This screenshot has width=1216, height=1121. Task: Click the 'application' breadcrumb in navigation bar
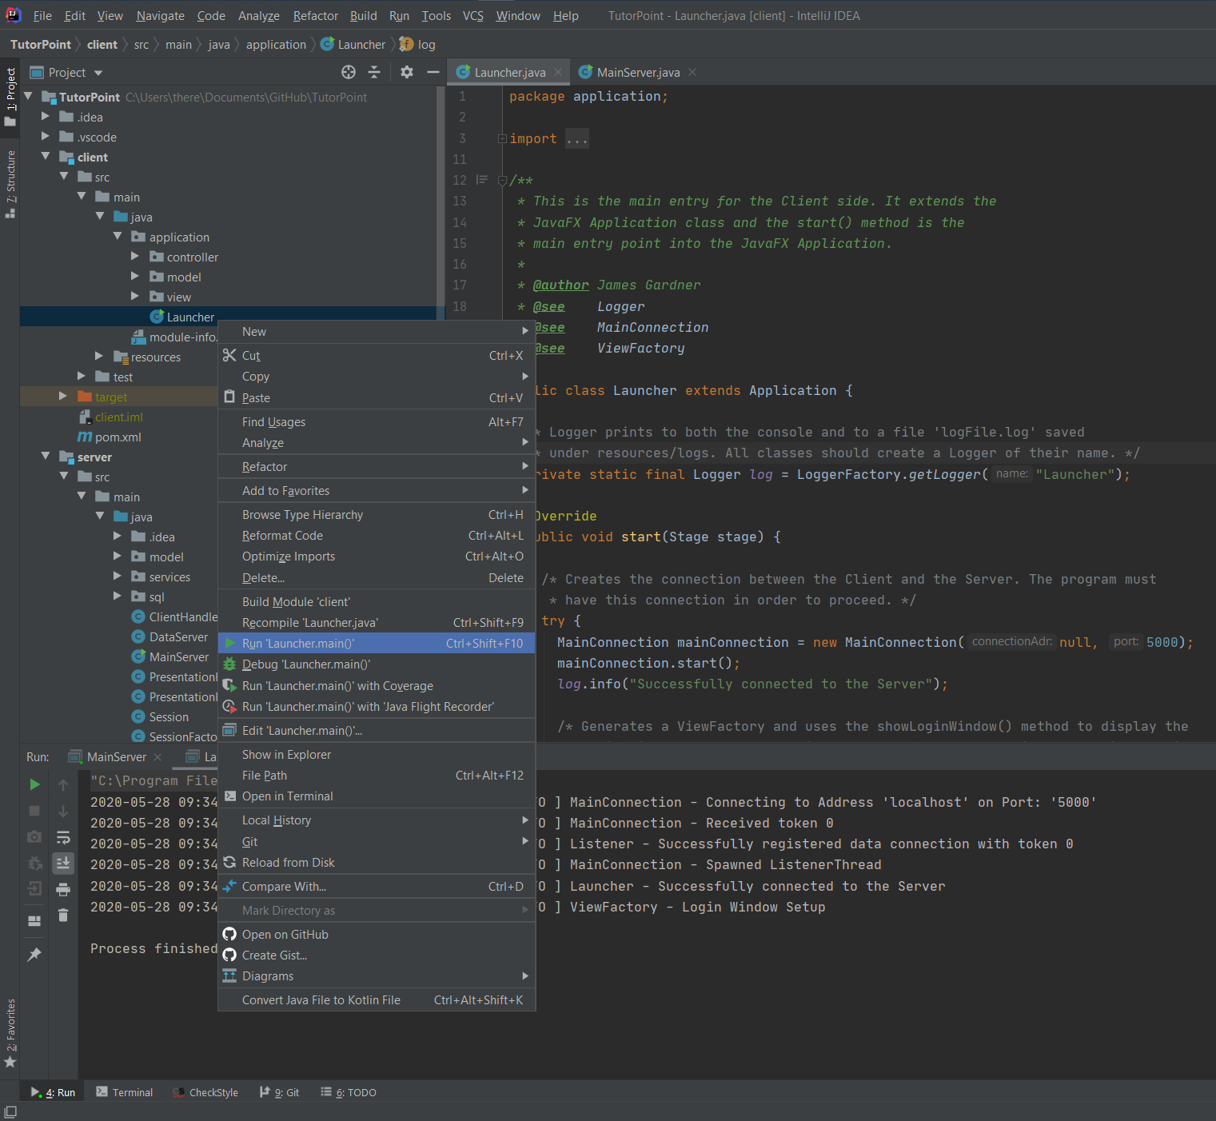click(276, 45)
